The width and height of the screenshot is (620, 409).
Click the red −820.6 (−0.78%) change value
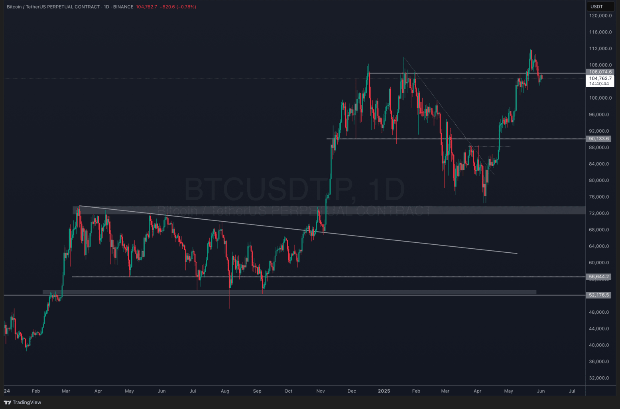178,7
